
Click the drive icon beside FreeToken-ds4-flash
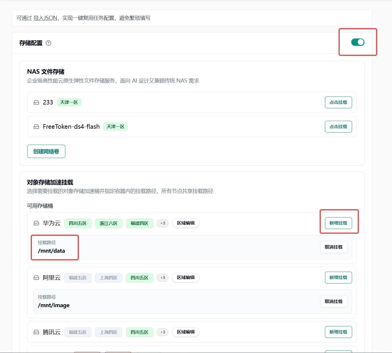36,127
